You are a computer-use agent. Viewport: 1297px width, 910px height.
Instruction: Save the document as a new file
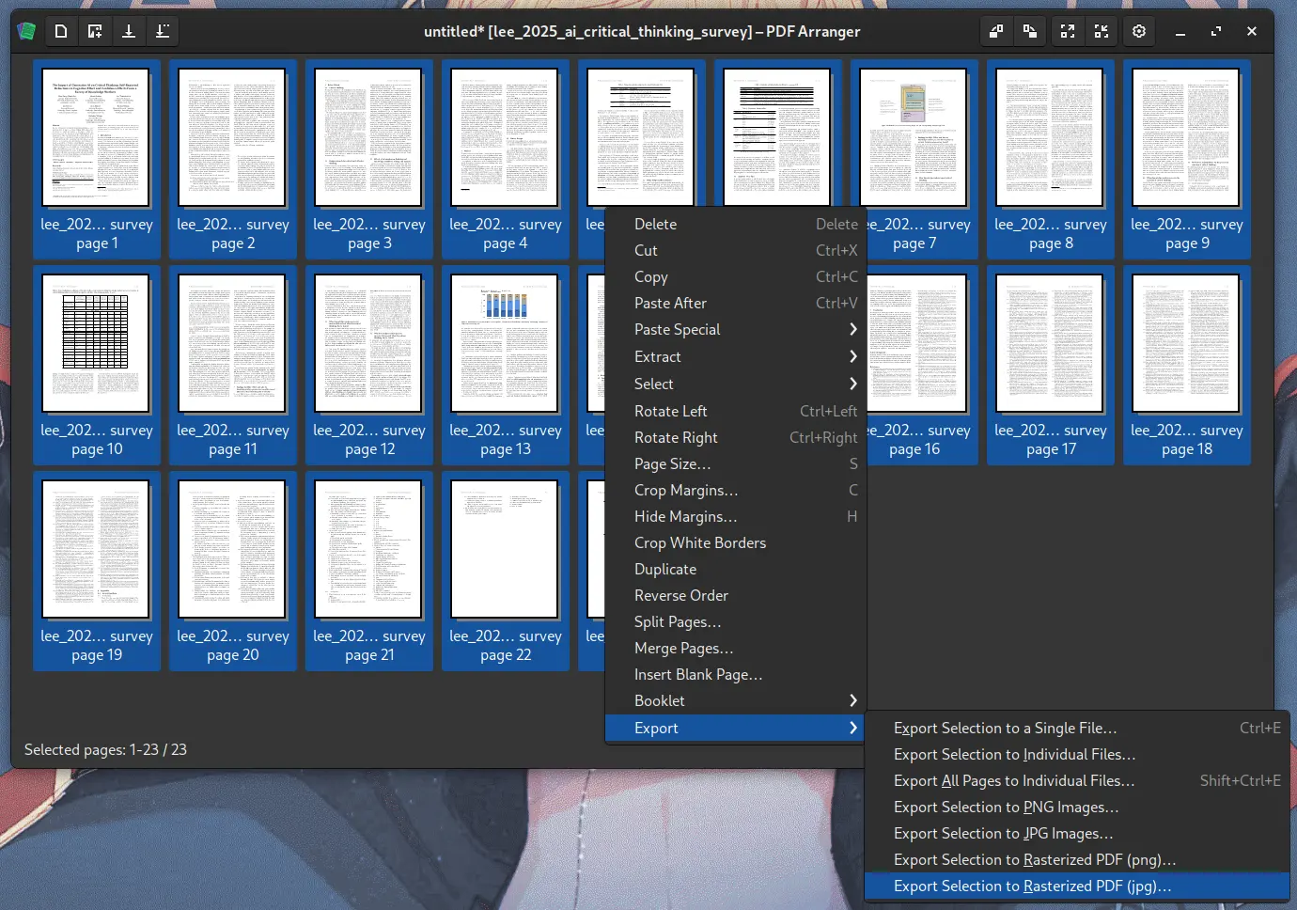162,31
